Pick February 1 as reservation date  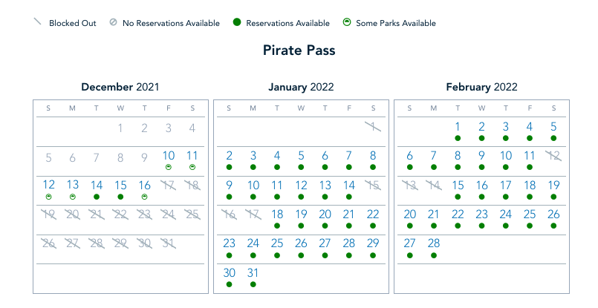point(458,127)
